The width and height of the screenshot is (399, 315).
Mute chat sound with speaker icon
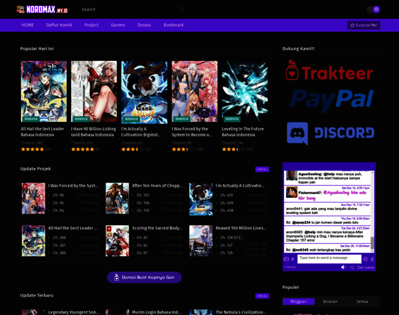click(x=343, y=267)
